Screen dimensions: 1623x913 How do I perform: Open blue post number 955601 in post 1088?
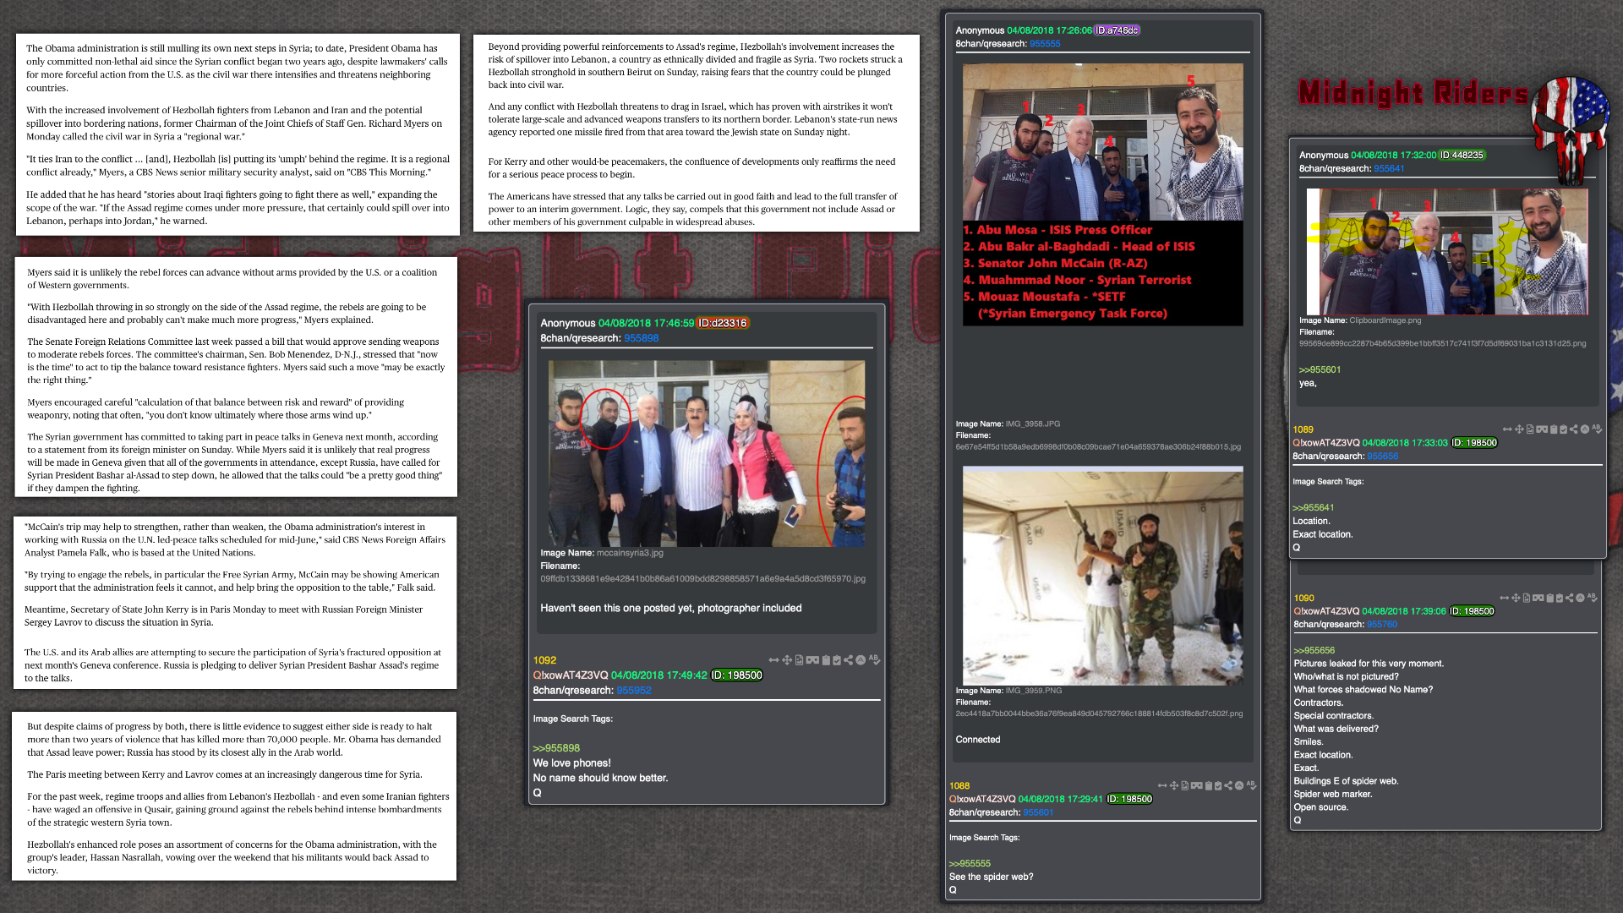pyautogui.click(x=1039, y=812)
